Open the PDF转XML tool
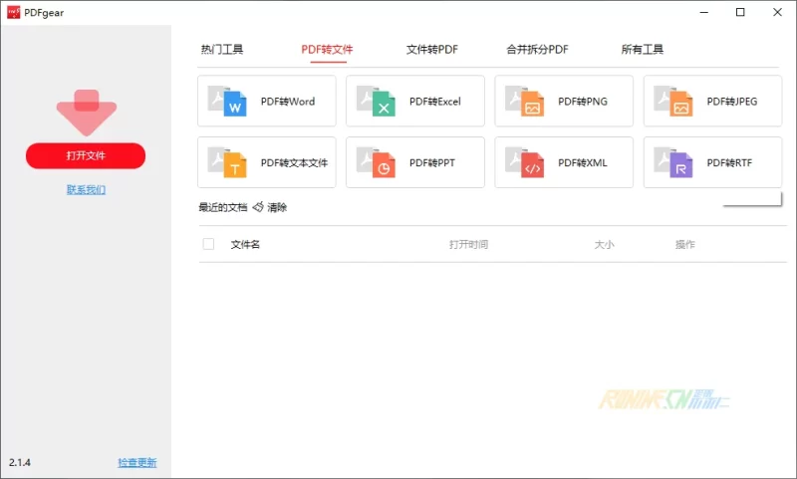This screenshot has width=797, height=479. [563, 162]
